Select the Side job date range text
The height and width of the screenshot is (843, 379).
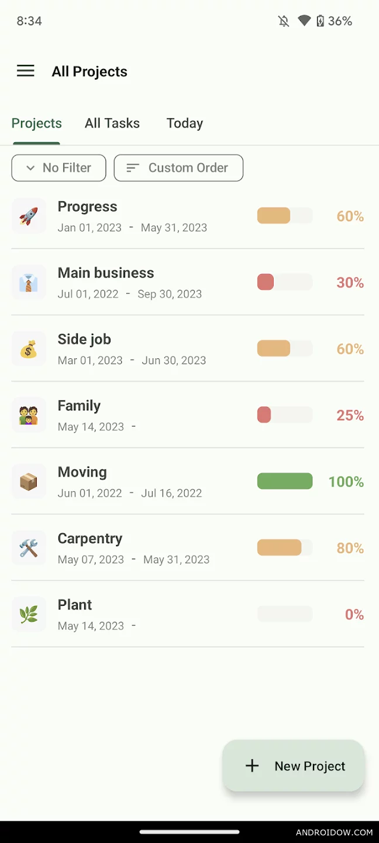(132, 361)
